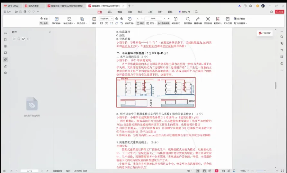Zoom out with the toolbar minus magnifier

(117, 19)
